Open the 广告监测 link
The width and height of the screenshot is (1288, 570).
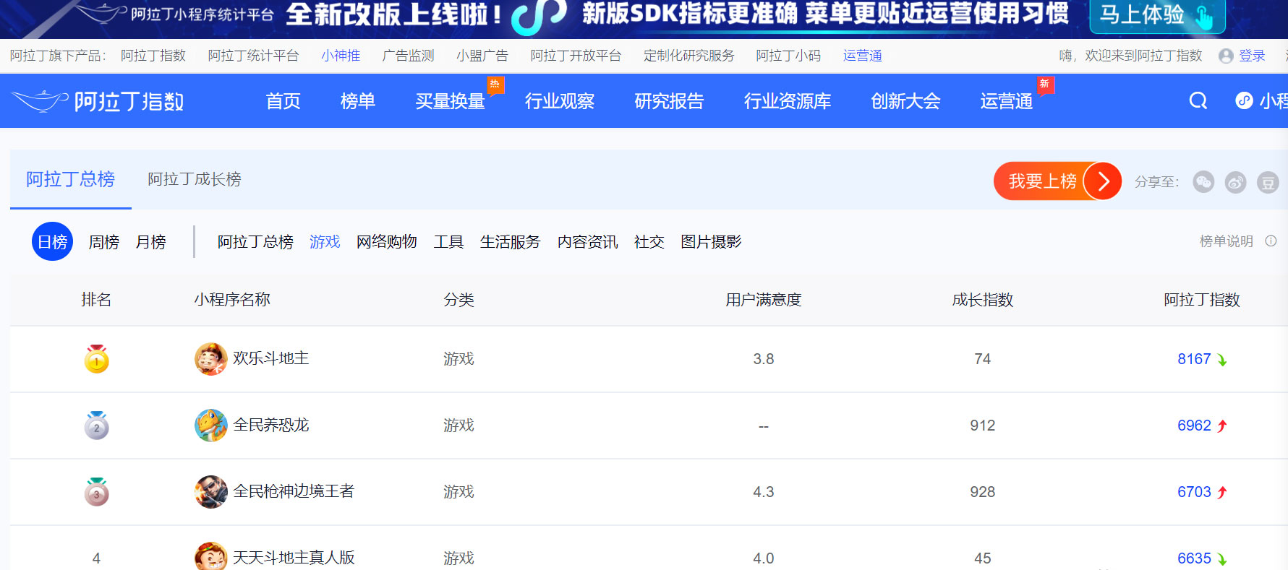pos(408,56)
